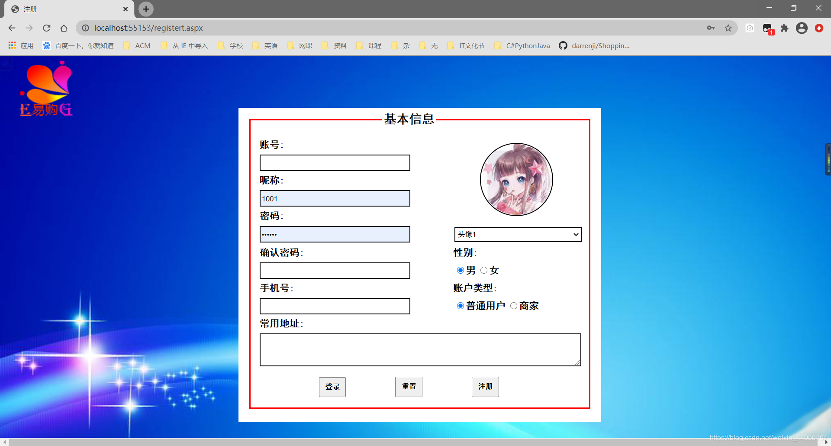The height and width of the screenshot is (446, 831).
Task: Click the 登录 button
Action: 332,387
